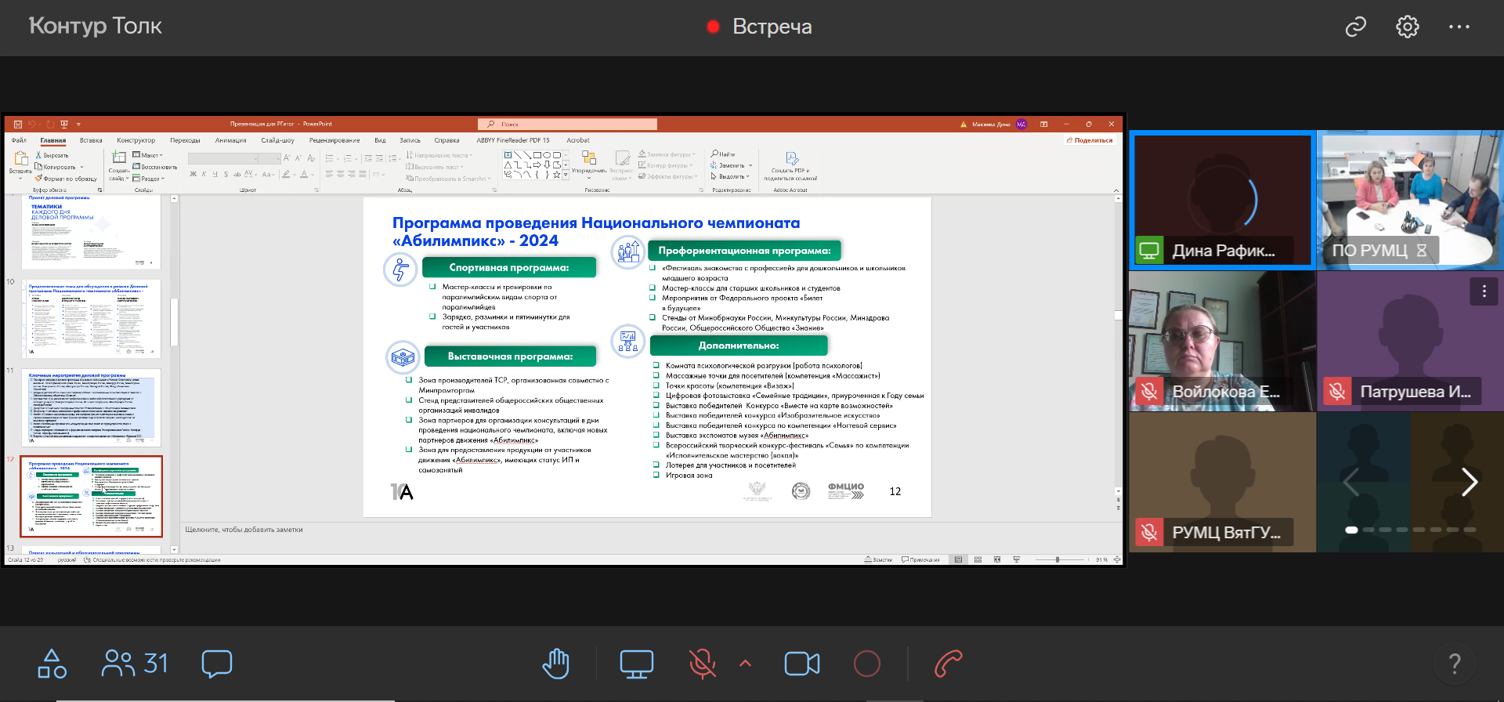Raise hand in the meeting
The width and height of the screenshot is (1504, 702).
click(556, 664)
